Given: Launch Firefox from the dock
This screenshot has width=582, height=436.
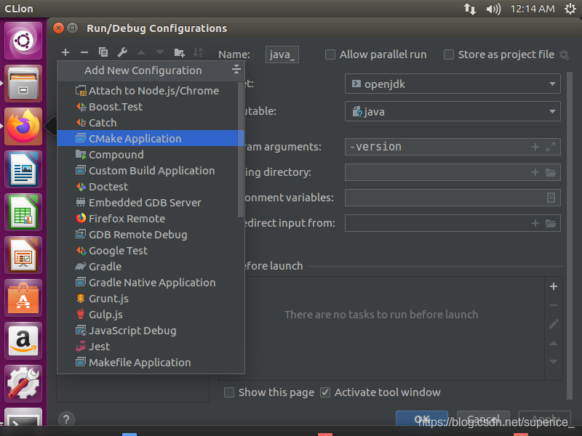Looking at the screenshot, I should pos(23,126).
